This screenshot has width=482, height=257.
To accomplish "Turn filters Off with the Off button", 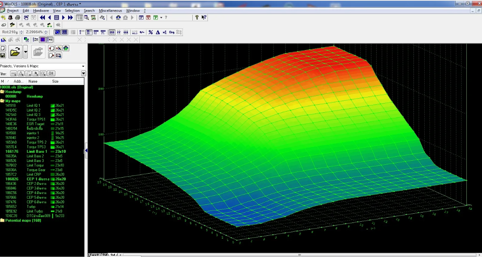I will tap(51, 73).
